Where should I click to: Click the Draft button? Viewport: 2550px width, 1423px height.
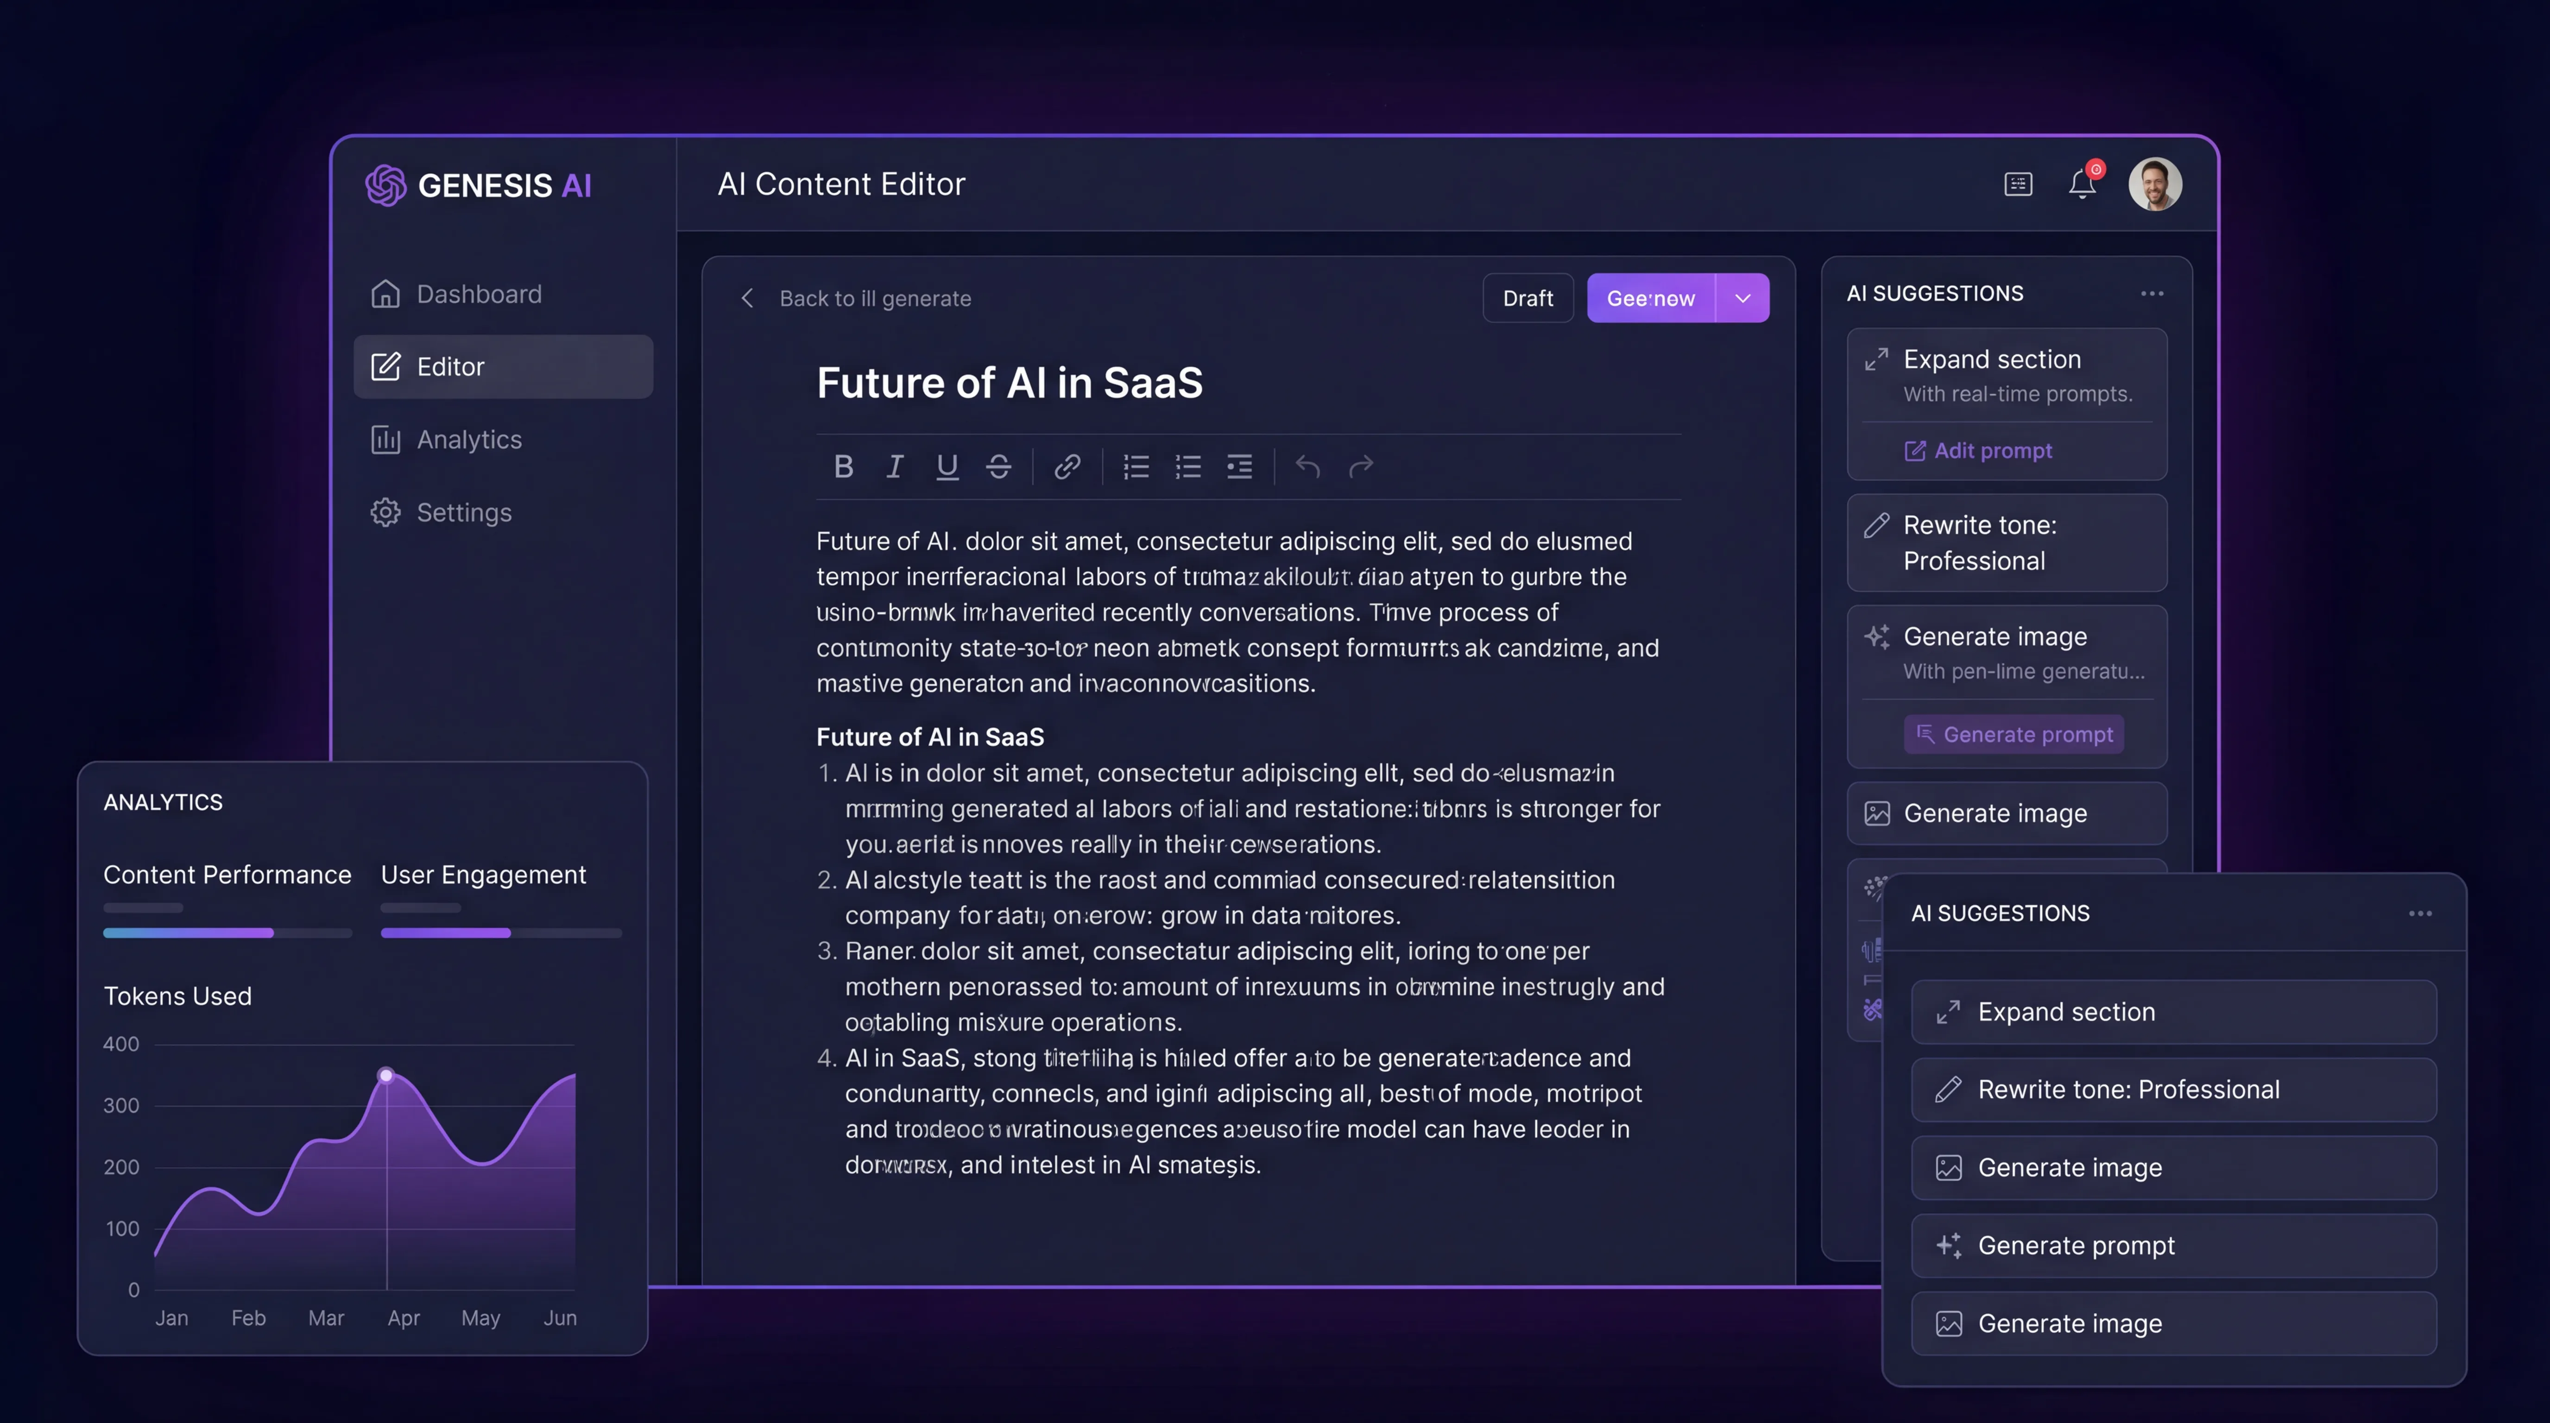[1527, 298]
